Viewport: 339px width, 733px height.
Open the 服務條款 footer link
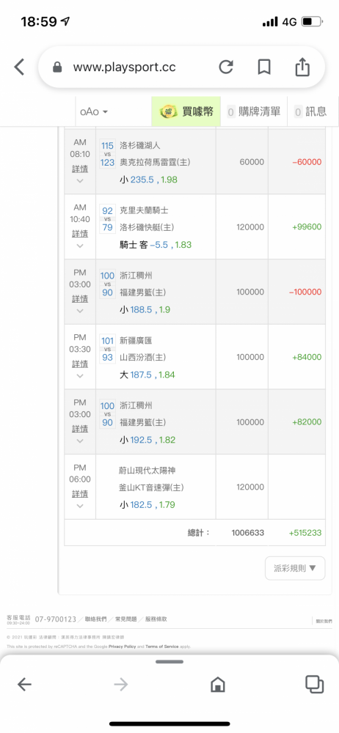(x=156, y=619)
